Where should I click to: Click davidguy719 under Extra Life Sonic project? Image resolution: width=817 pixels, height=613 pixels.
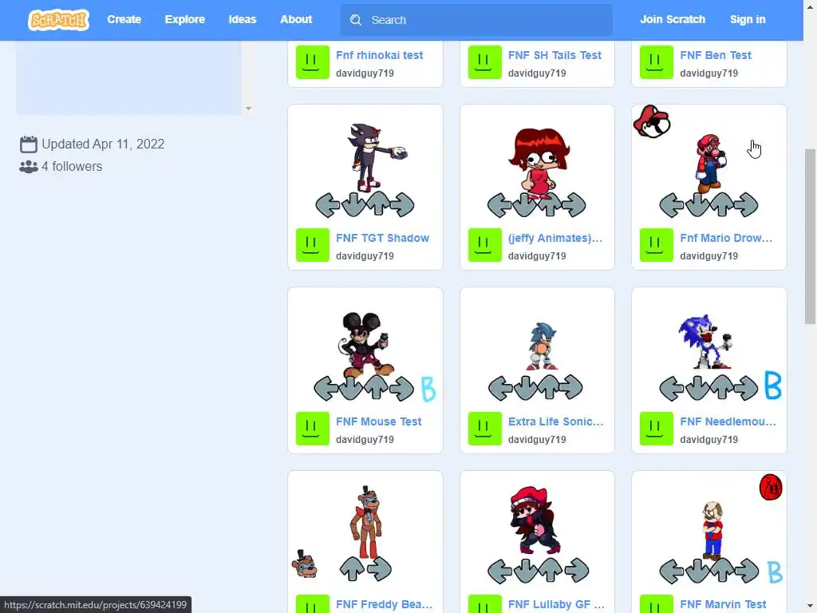coord(537,440)
